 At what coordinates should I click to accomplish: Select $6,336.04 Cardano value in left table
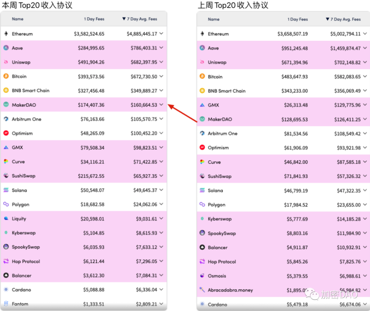coord(146,290)
